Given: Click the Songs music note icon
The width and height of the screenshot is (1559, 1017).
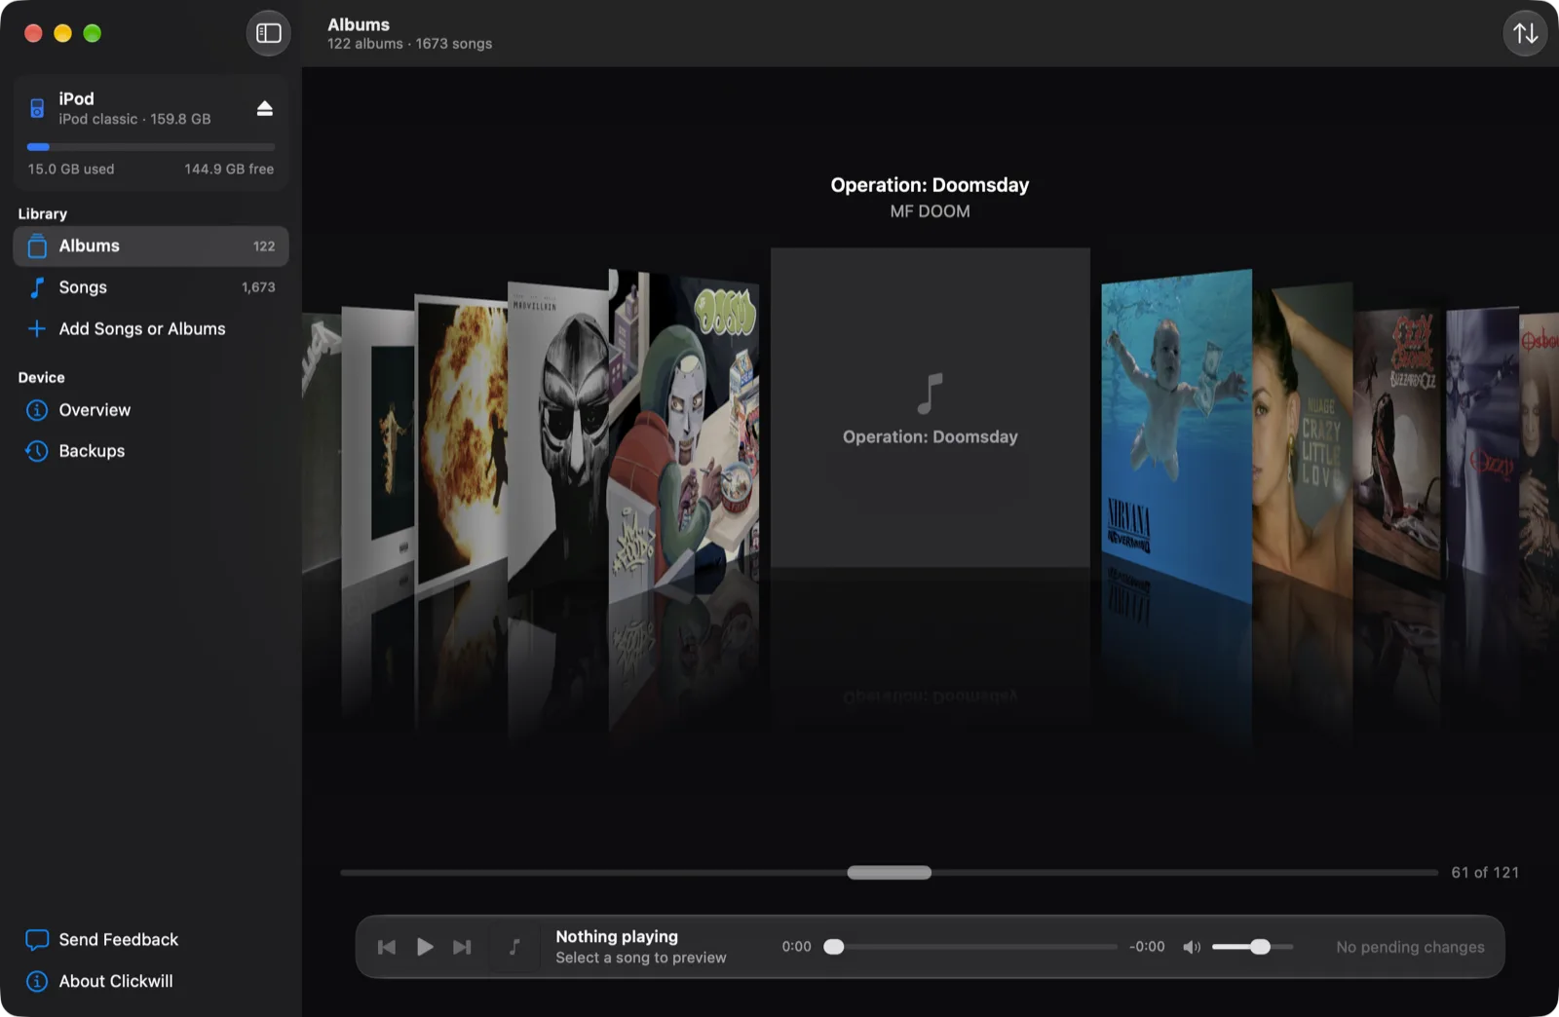Looking at the screenshot, I should click(x=37, y=287).
